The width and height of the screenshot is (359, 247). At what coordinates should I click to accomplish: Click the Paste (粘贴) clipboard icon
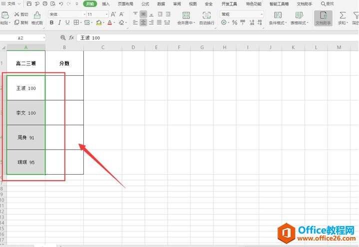(5, 15)
